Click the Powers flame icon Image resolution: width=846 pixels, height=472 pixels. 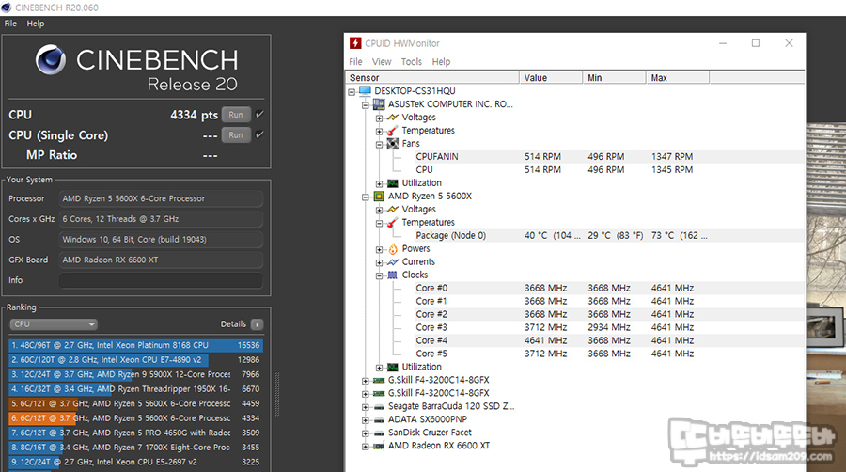click(x=393, y=248)
